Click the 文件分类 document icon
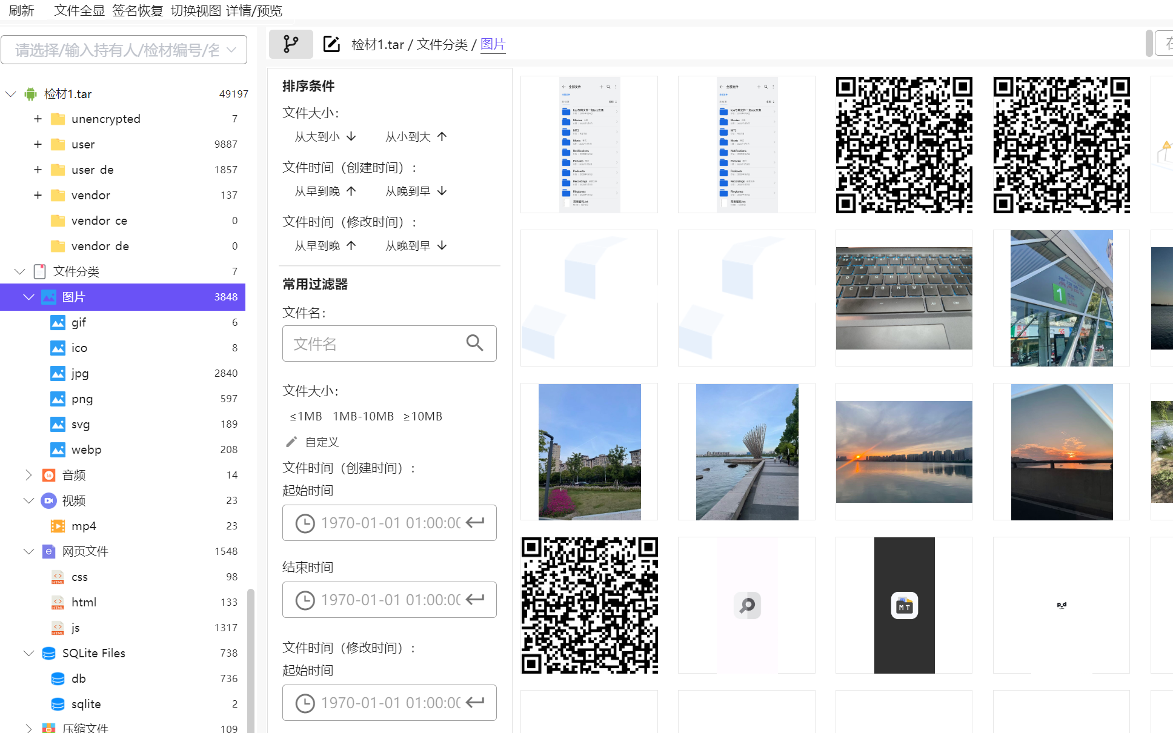This screenshot has width=1173, height=733. point(39,271)
